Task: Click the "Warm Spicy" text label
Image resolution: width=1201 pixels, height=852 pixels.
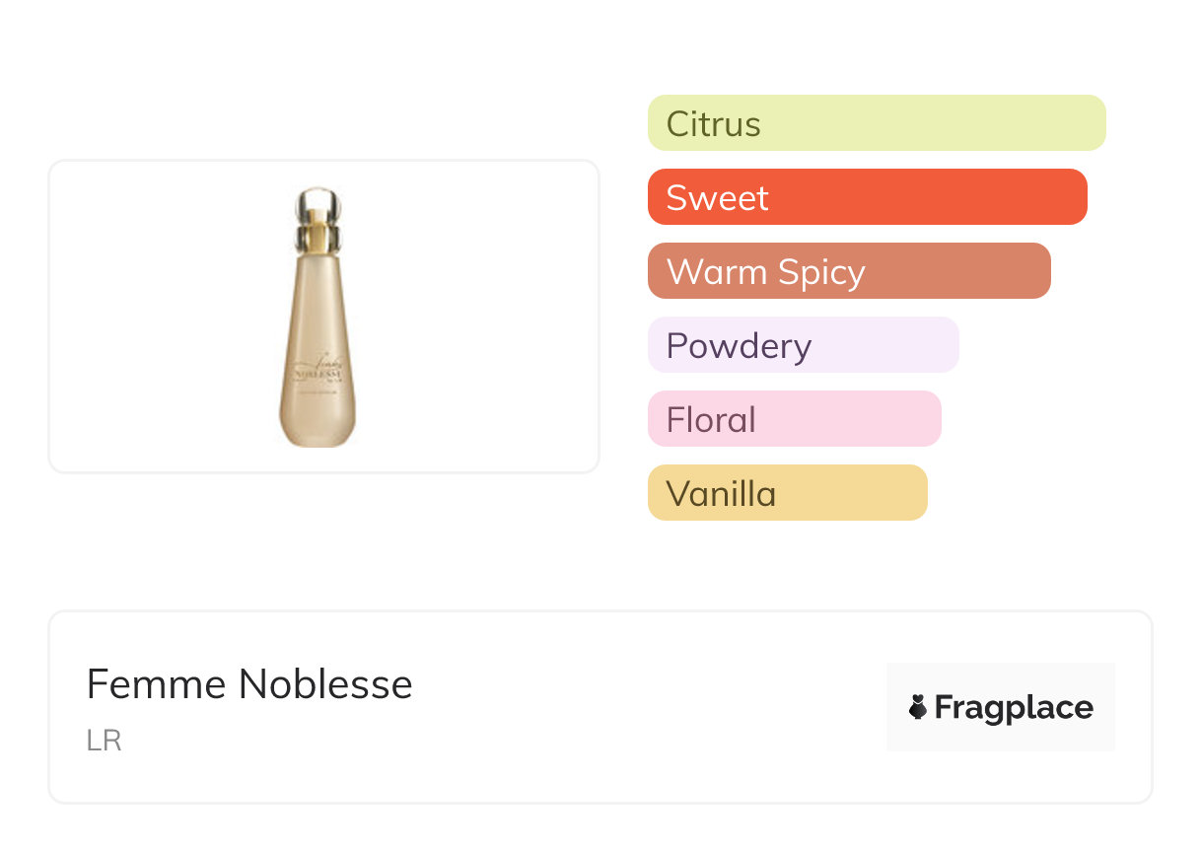Action: [765, 271]
